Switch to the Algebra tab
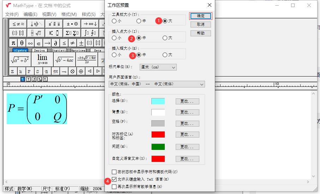This screenshot has width=320, height=194. (x=20, y=50)
